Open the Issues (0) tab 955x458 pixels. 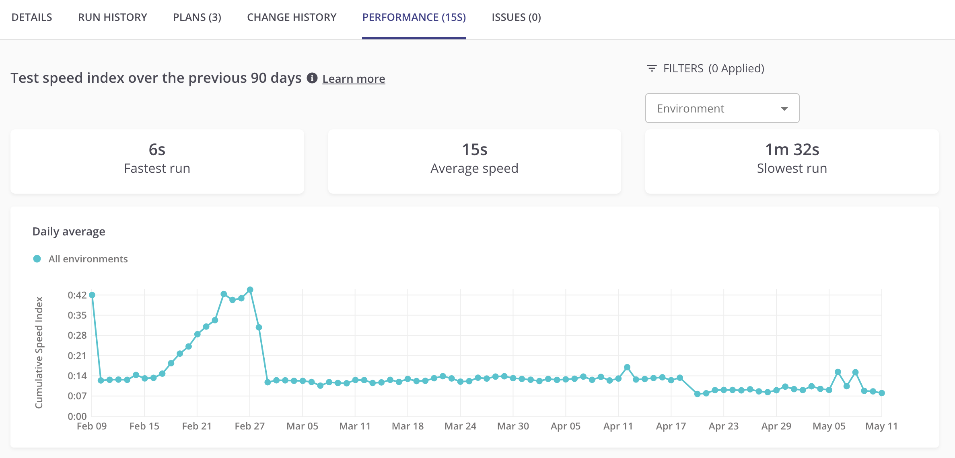[516, 17]
